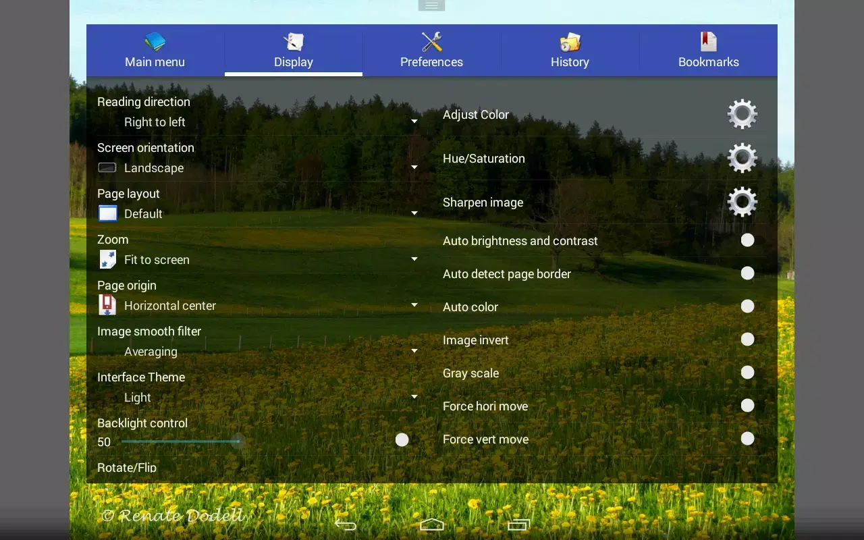Open the Reading direction dropdown
Screen dimensions: 864x540
[x=414, y=121]
